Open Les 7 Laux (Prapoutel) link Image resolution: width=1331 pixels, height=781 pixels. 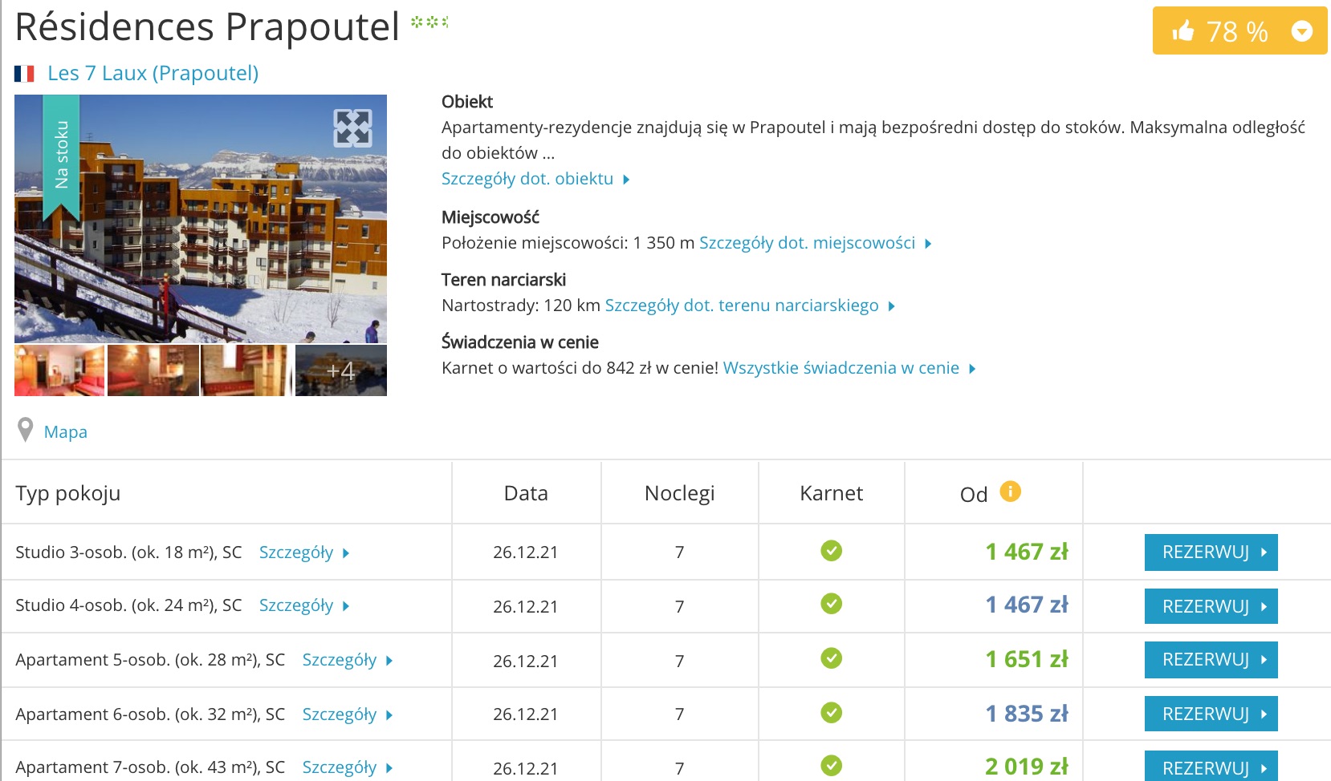coord(153,73)
